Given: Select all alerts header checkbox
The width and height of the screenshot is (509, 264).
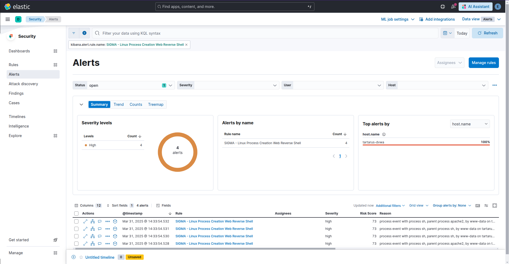Looking at the screenshot, I should [76, 213].
